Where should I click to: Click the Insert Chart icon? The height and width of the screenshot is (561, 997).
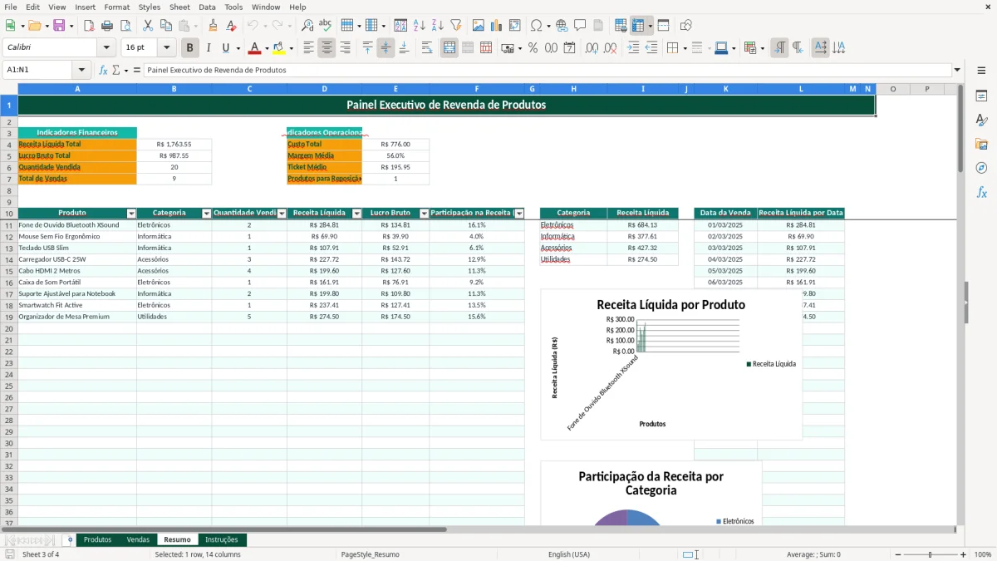[497, 26]
